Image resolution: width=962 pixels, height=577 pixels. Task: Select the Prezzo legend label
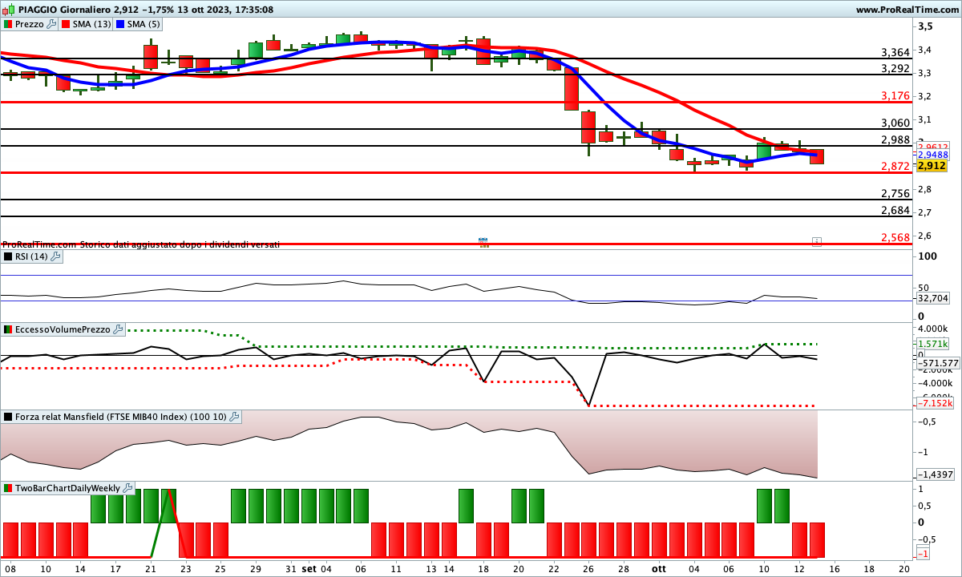coord(30,24)
